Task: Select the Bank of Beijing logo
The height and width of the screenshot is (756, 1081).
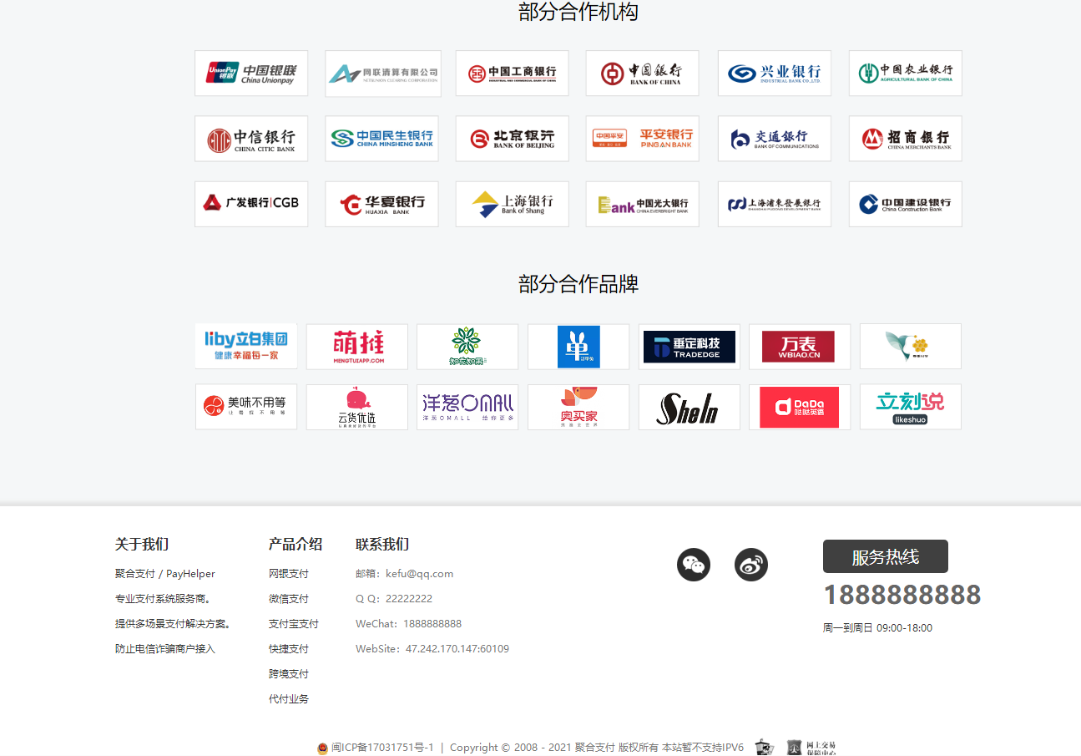Action: click(513, 139)
